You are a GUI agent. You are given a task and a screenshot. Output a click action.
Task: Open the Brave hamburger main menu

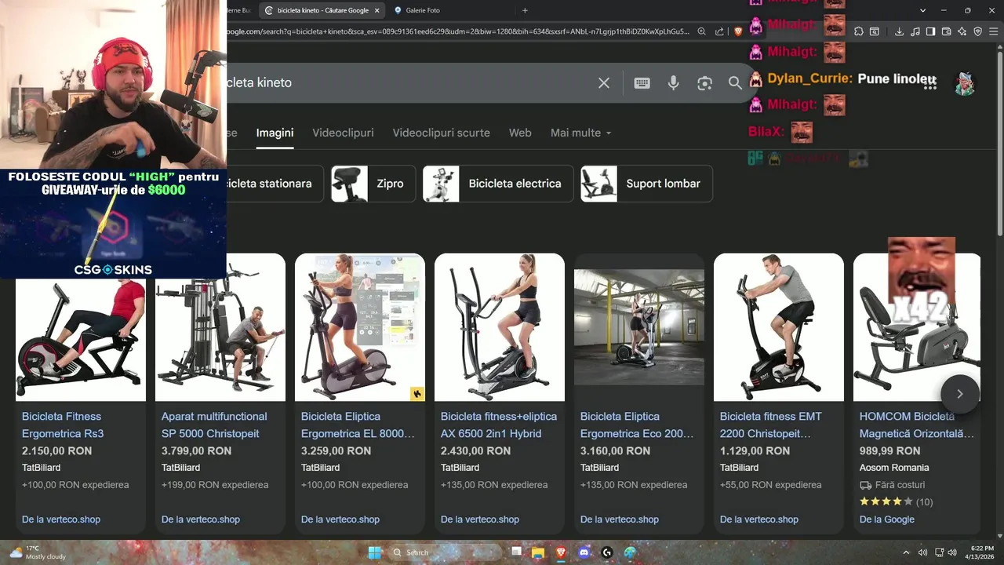(993, 31)
